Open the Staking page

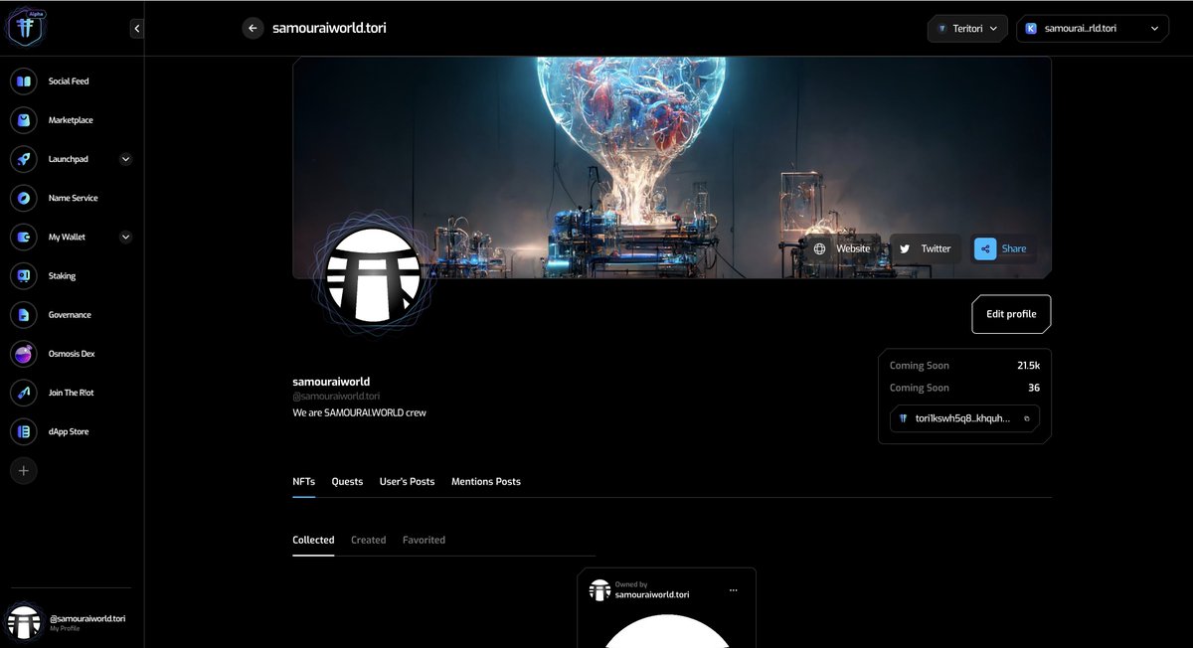[24, 275]
